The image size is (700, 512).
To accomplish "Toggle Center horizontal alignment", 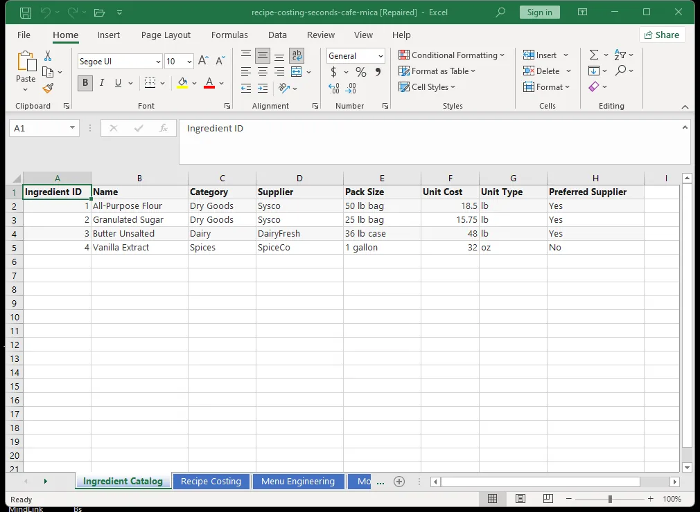I will coord(263,72).
